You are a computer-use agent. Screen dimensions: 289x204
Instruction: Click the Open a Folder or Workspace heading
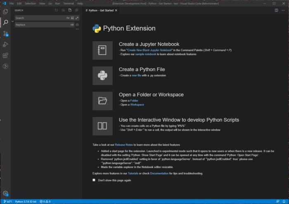click(151, 94)
